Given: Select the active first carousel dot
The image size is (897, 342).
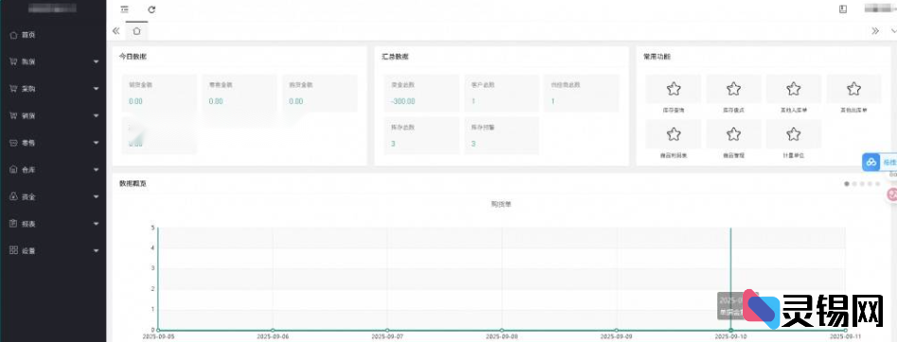Looking at the screenshot, I should coord(847,184).
